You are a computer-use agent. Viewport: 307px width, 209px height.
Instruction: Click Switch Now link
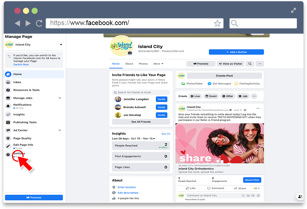pyautogui.click(x=21, y=65)
